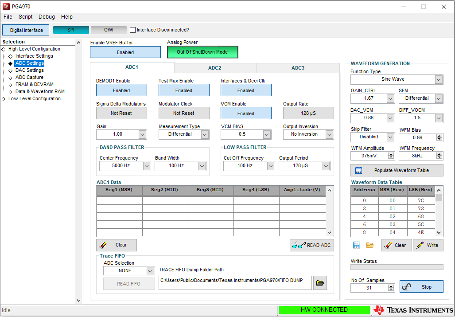Toggle VCM Enable button
The height and width of the screenshot is (317, 455).
pyautogui.click(x=246, y=113)
